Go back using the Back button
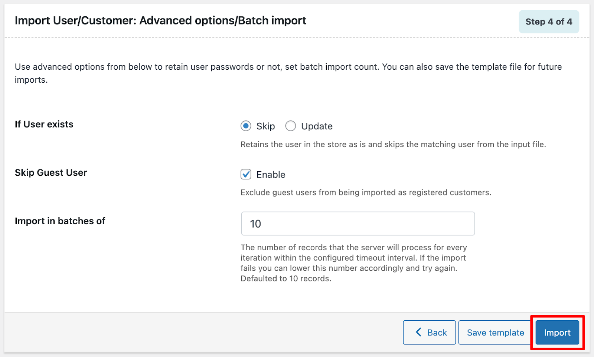Viewport: 594px width, 357px height. point(430,333)
